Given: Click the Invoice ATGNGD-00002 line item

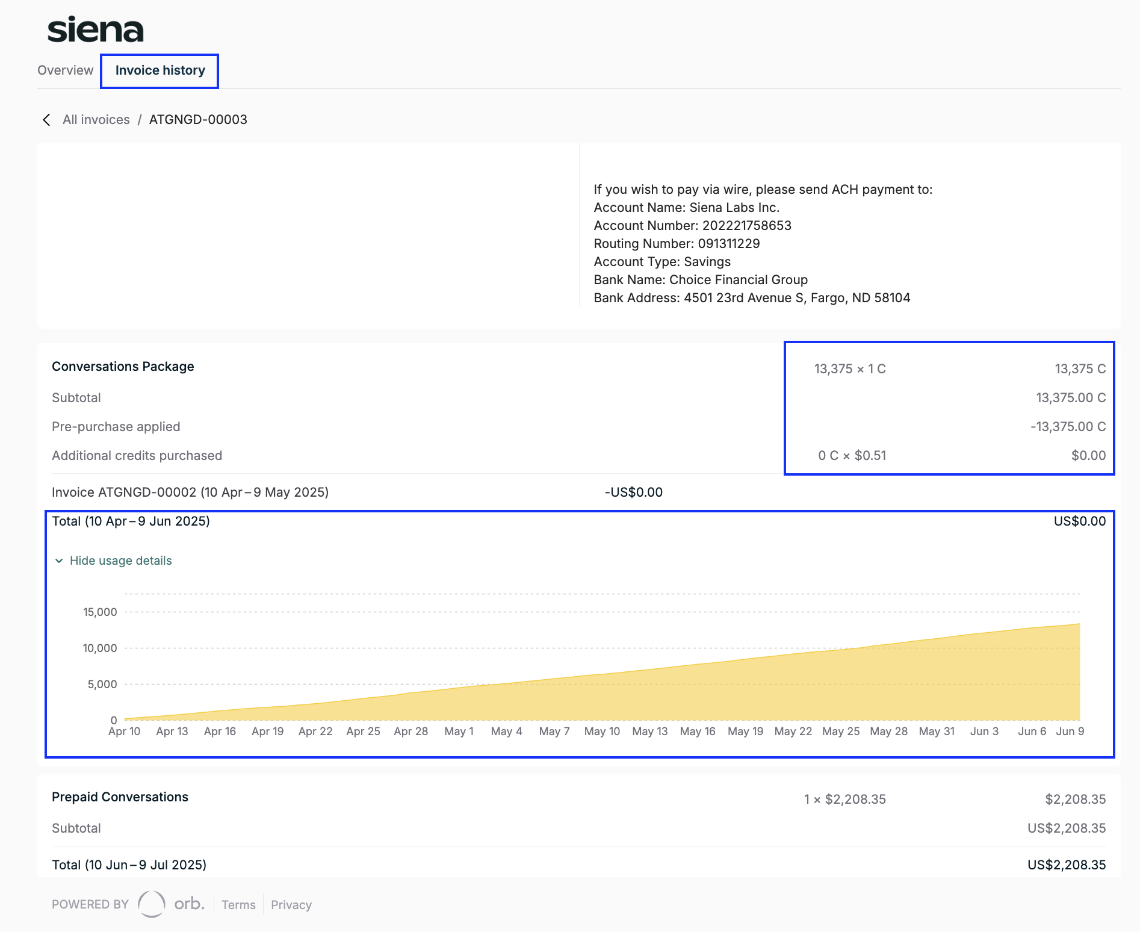Looking at the screenshot, I should [x=190, y=492].
